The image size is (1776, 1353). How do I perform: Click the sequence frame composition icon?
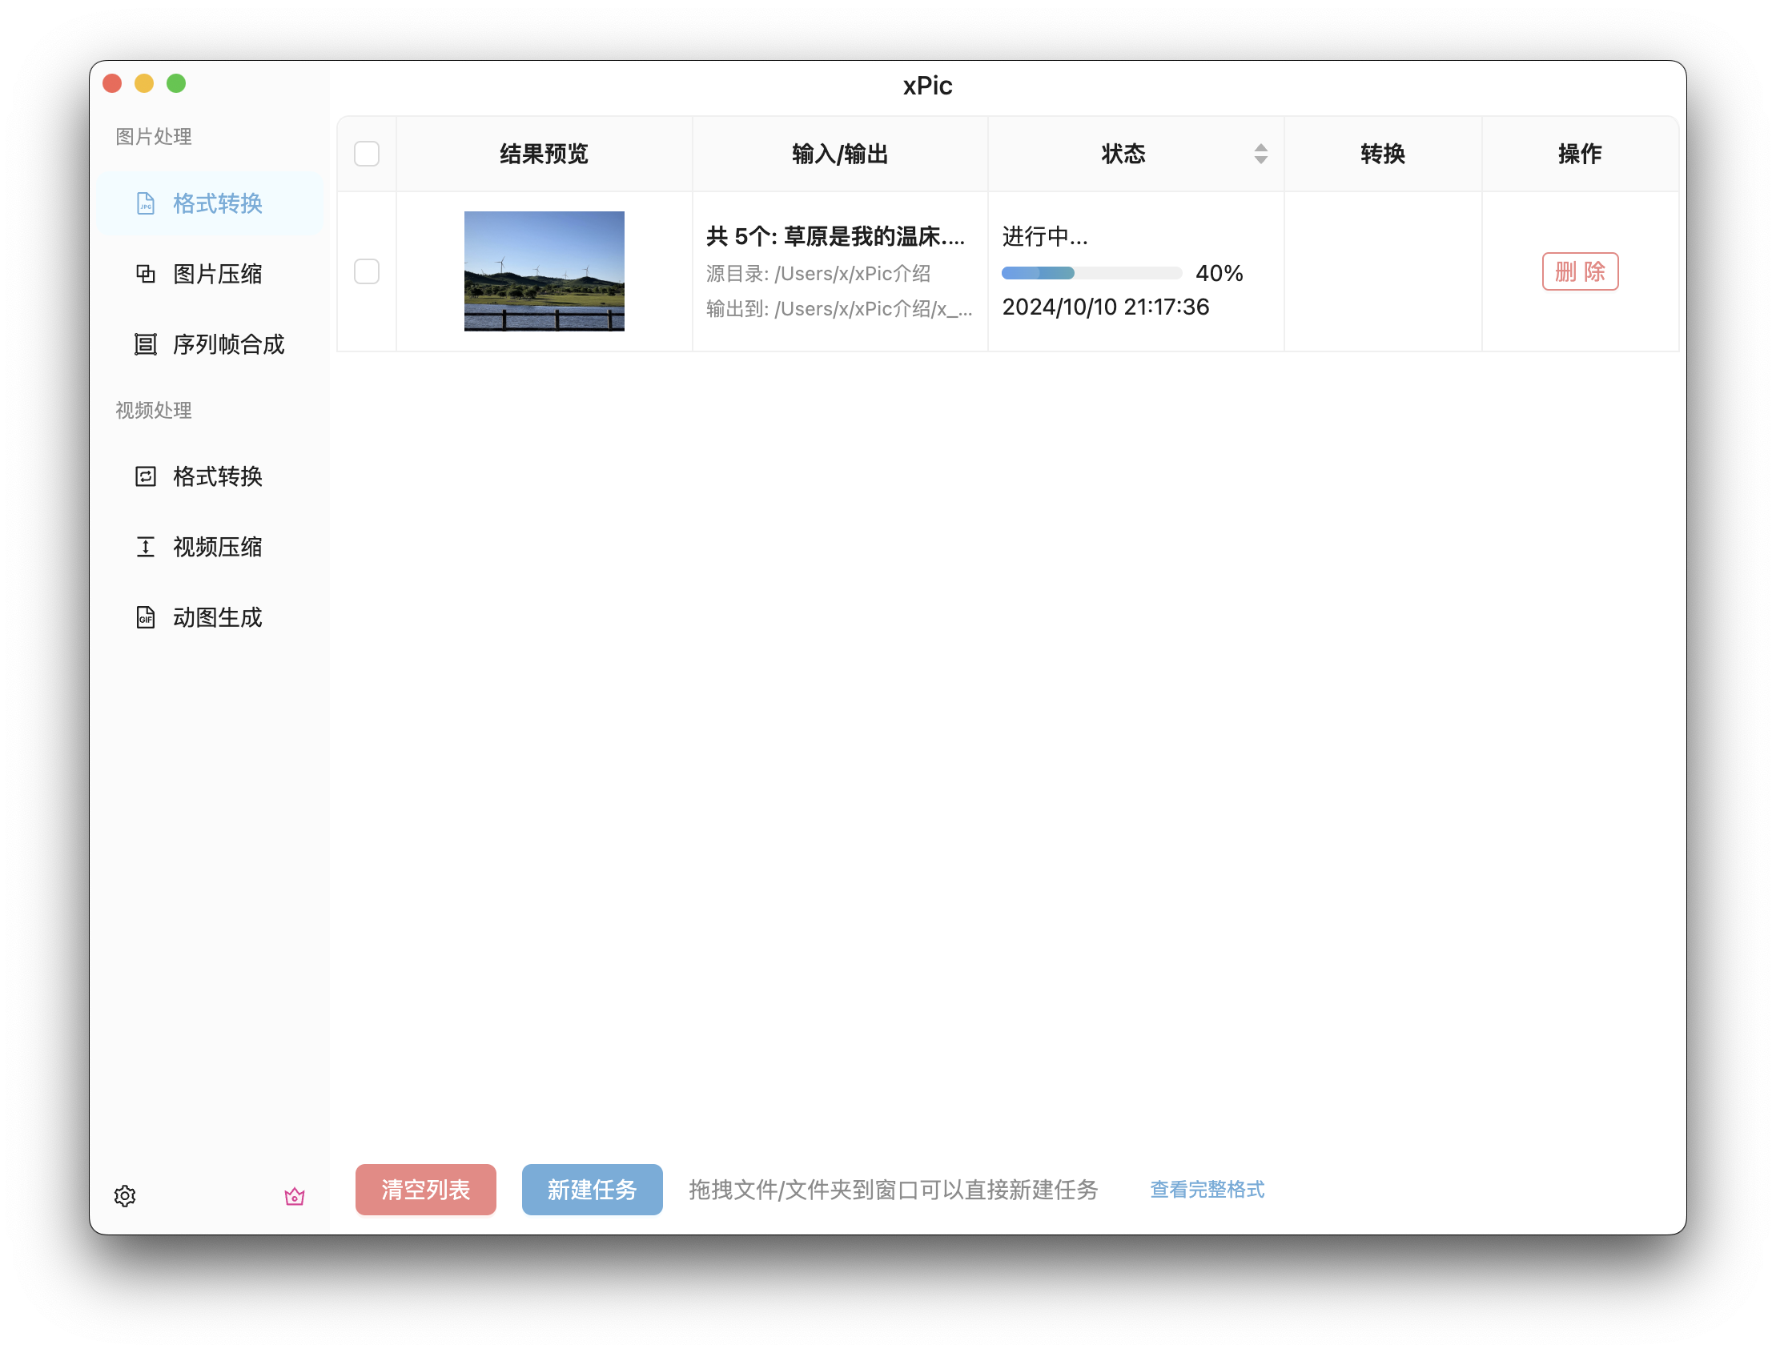coord(145,345)
